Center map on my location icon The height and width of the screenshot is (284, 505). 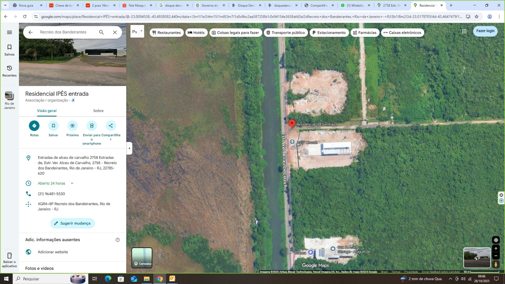pos(496,240)
